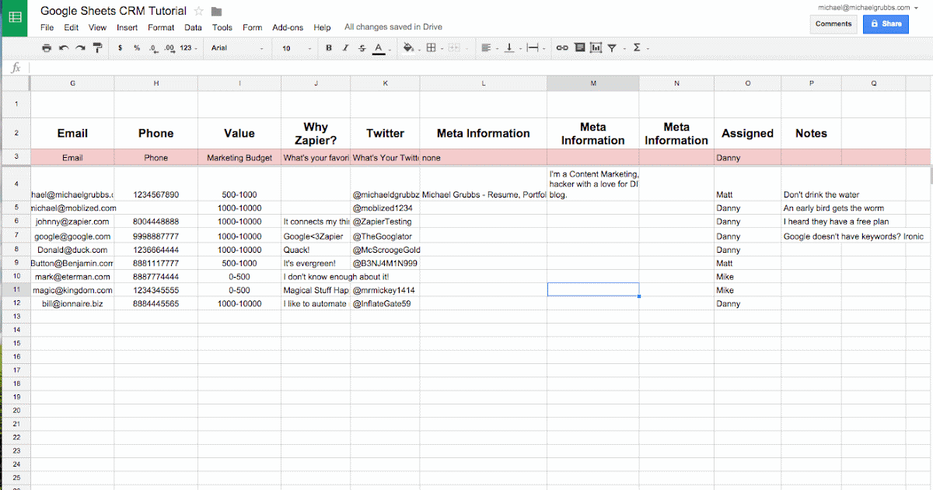
Task: Open more number formats (123) dropdown
Action: click(x=189, y=48)
